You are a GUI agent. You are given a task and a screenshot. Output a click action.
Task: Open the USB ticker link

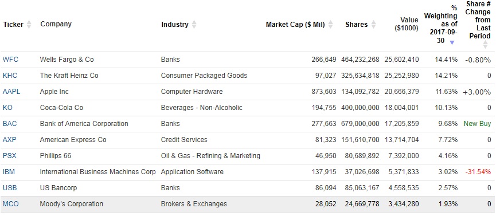point(10,188)
